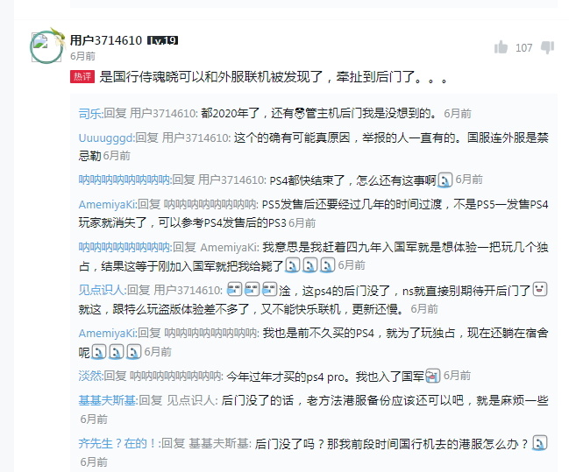Click the 6月前 timestamp under username
The image size is (569, 472).
click(82, 56)
